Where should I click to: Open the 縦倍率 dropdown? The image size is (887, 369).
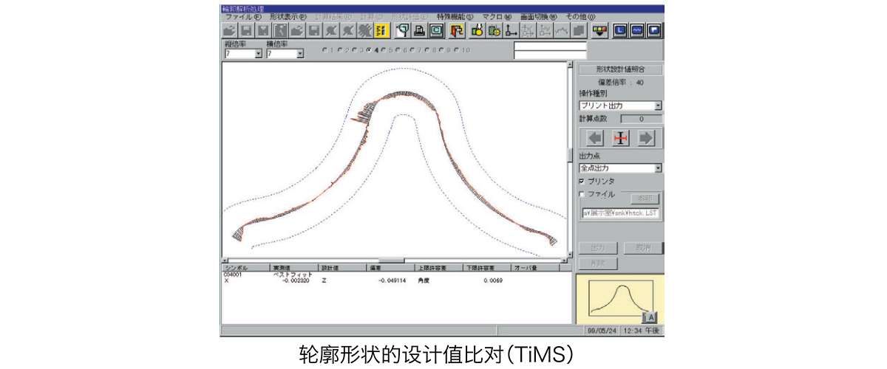tap(258, 54)
